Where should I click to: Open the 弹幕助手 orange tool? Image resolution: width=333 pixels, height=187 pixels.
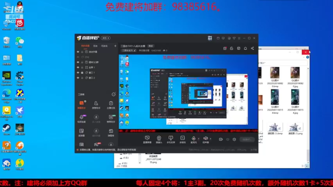click(x=82, y=105)
